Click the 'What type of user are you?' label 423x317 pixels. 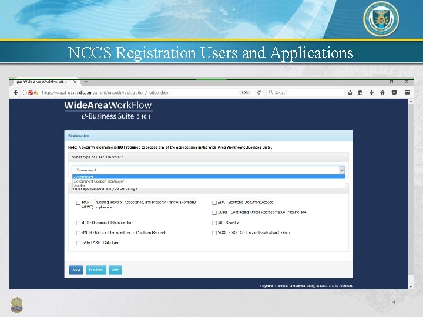tap(98, 157)
